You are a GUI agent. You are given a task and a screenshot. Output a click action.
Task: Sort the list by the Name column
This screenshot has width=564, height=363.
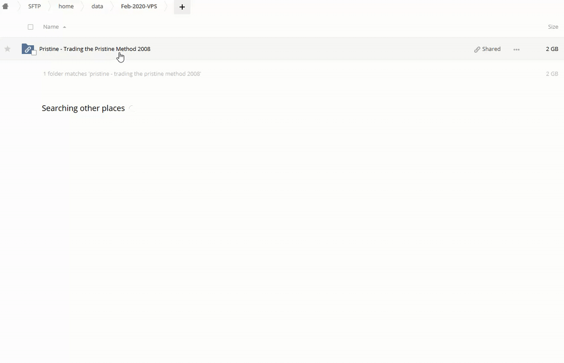click(50, 27)
